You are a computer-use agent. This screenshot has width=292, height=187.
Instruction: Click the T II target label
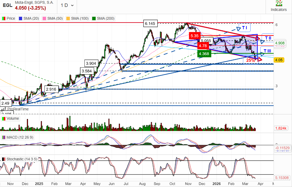tap(268, 38)
